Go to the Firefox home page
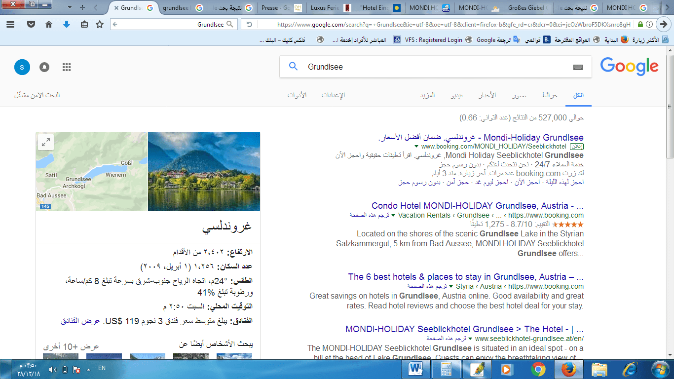This screenshot has height=379, width=674. click(48, 24)
